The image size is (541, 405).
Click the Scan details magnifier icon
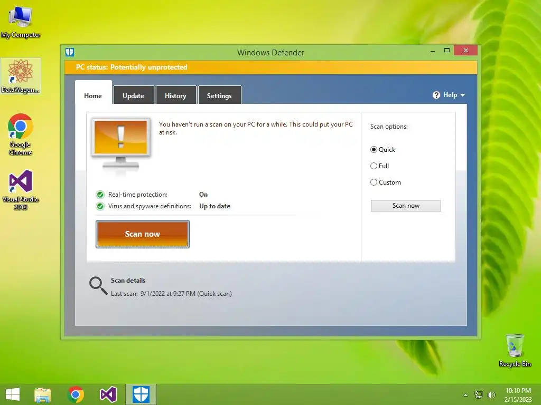98,286
